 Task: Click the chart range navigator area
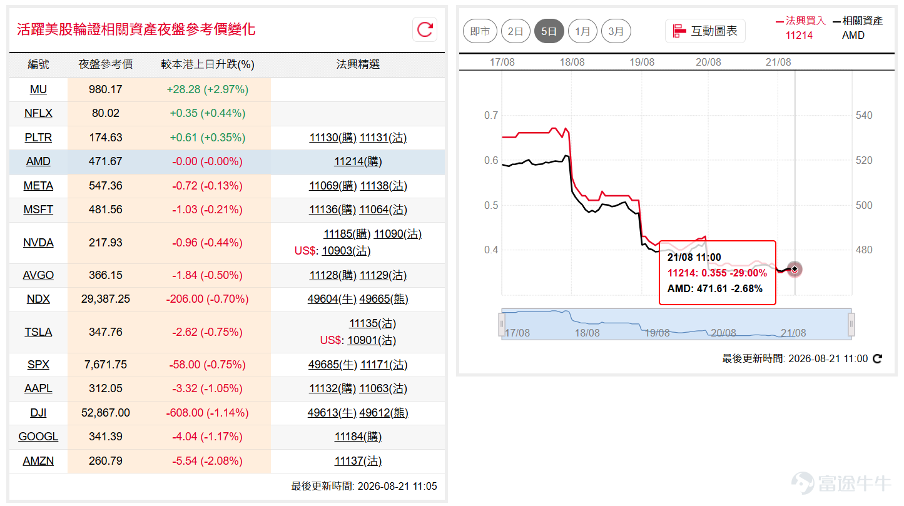pos(676,324)
